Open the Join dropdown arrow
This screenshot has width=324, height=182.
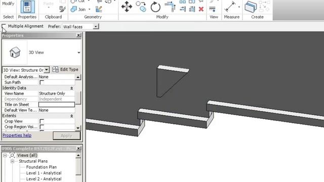pos(89,9)
